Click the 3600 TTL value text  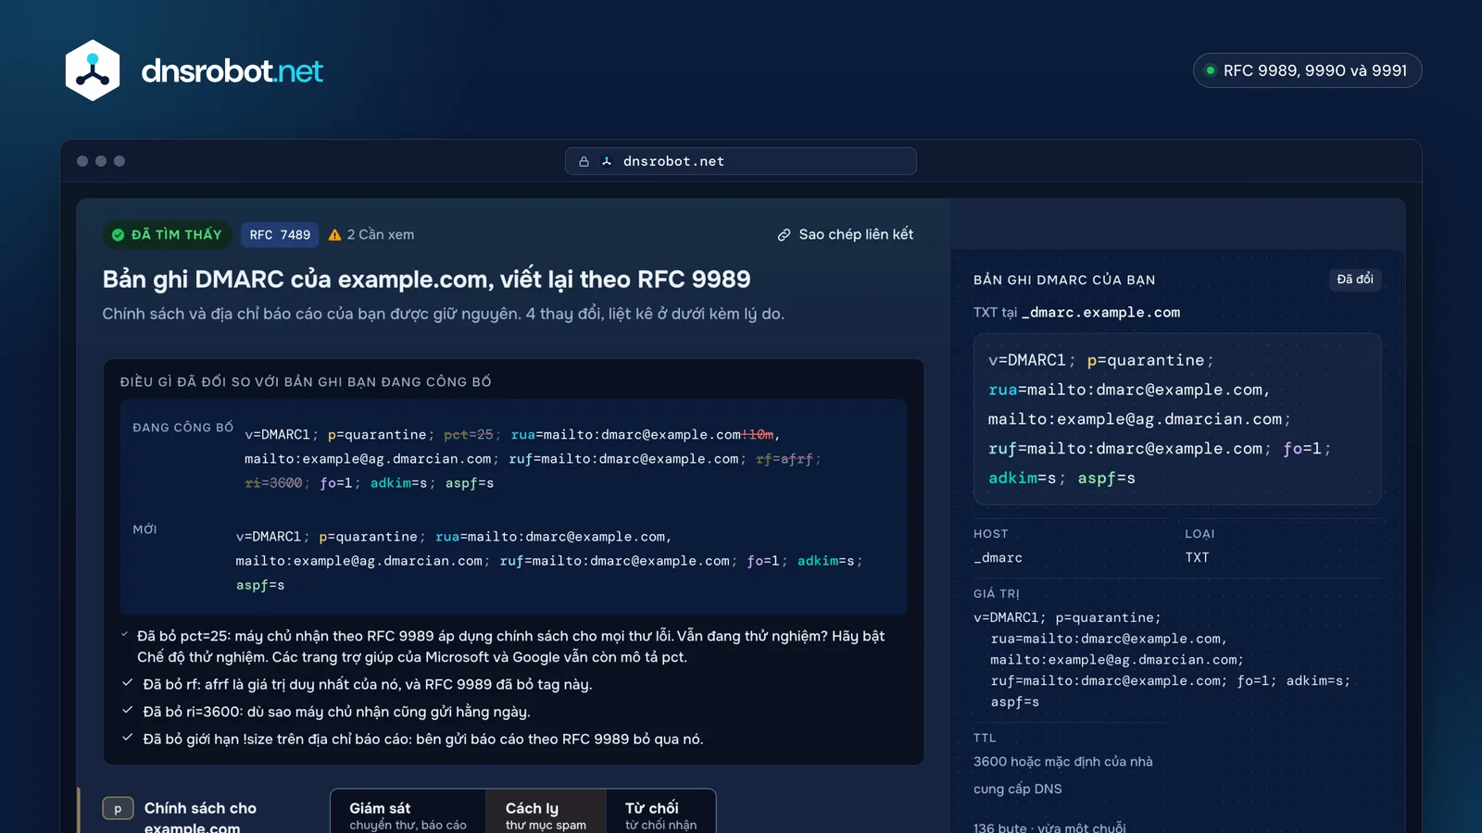[1063, 775]
